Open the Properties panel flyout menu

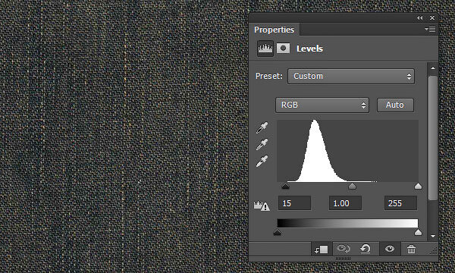pos(430,30)
